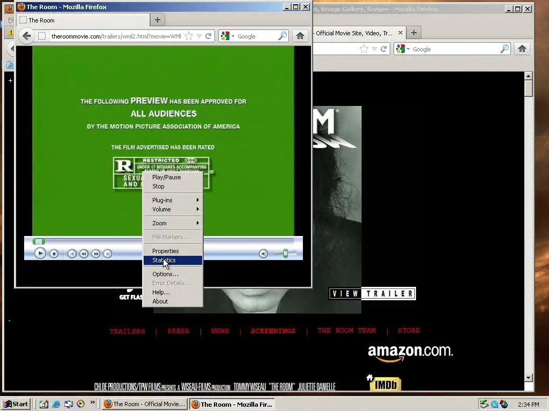Click the amazon.com logo

[410, 353]
